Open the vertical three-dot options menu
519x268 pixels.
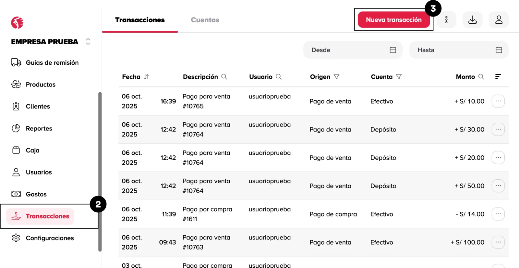point(446,20)
